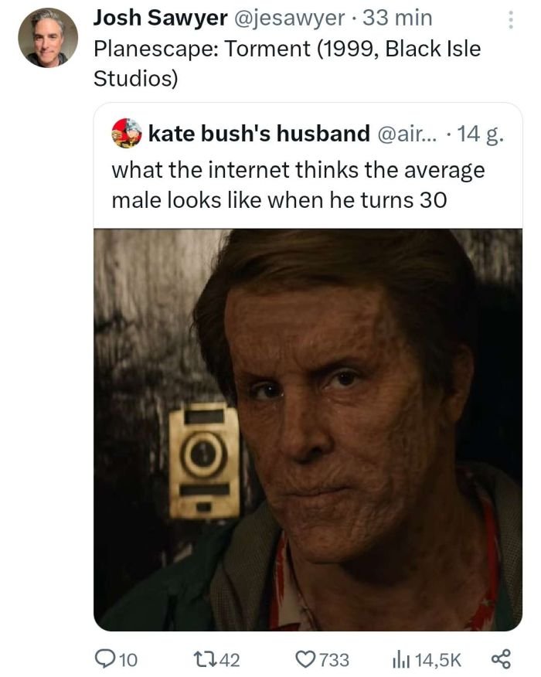The image size is (541, 677).
Task: Open Josh Sawyer's profile avatar
Action: tap(48, 38)
